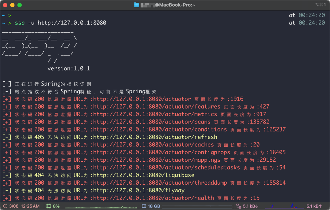Click the clock icon in the status bar
Image resolution: width=330 pixels, height=210 pixels.
tap(5, 206)
